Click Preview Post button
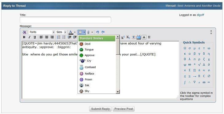This screenshot has height=114, width=224. point(124,109)
